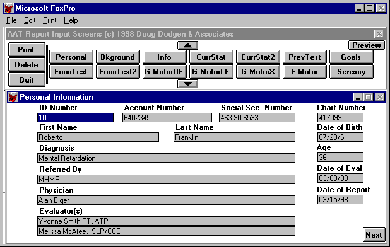Open the Goals input screen

[x=352, y=57]
